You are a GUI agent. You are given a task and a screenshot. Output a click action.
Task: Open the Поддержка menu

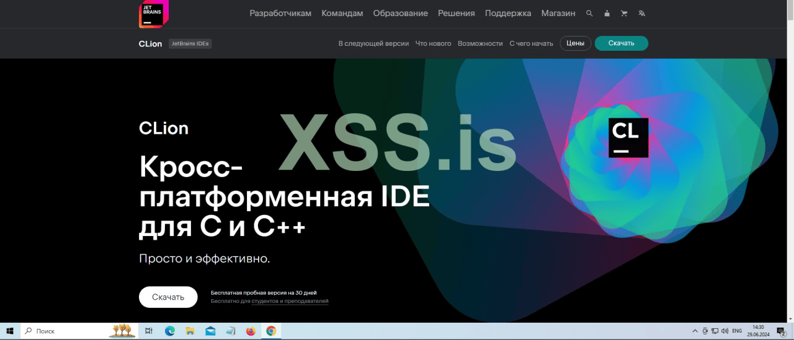pyautogui.click(x=508, y=13)
